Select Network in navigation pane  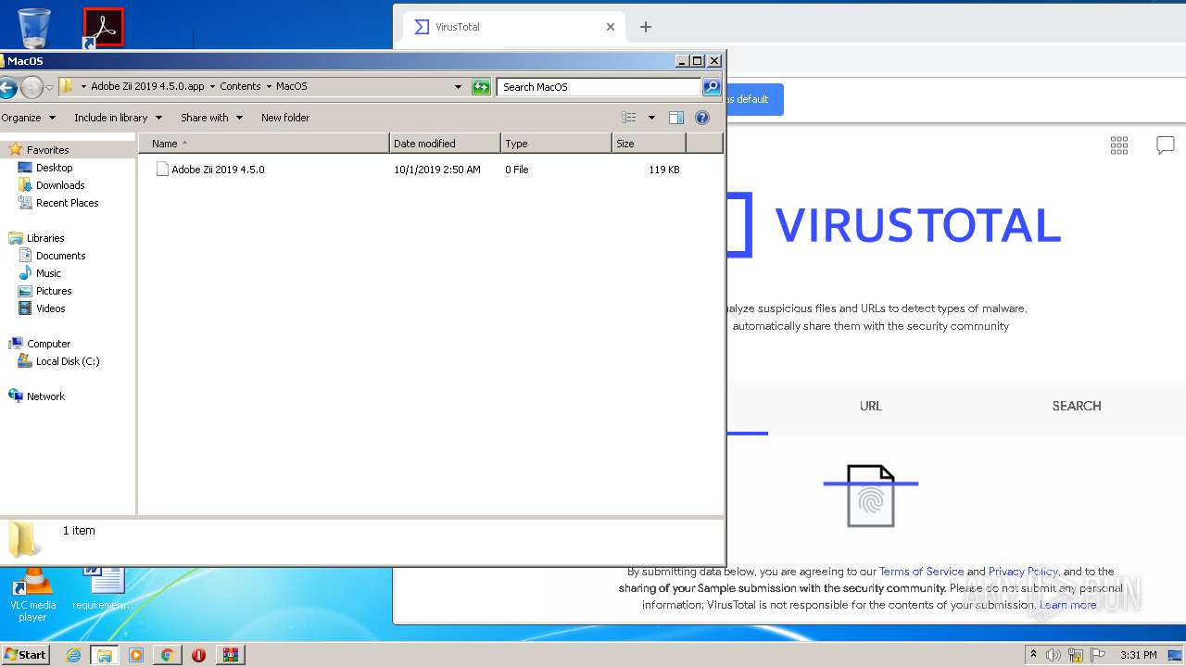coord(45,396)
